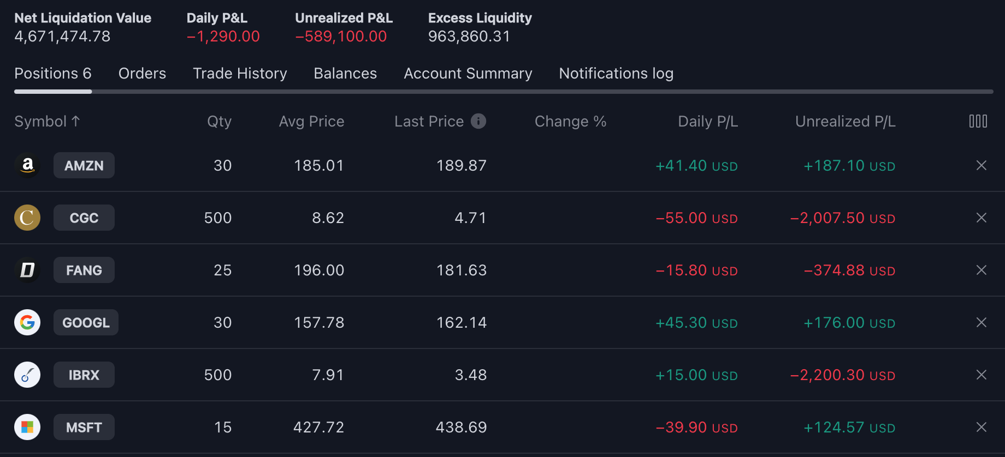The width and height of the screenshot is (1005, 457).
Task: Click the Amazon logo icon
Action: [27, 165]
